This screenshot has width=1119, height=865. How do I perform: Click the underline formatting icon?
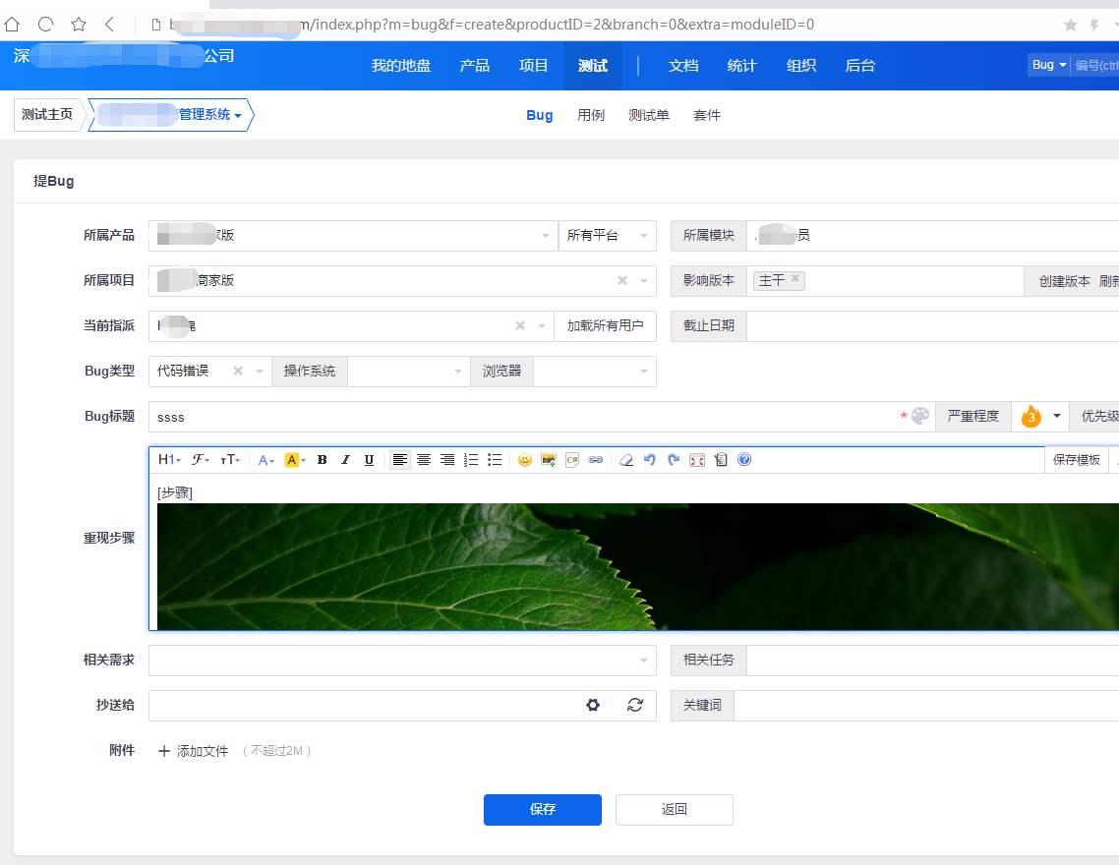pyautogui.click(x=369, y=460)
